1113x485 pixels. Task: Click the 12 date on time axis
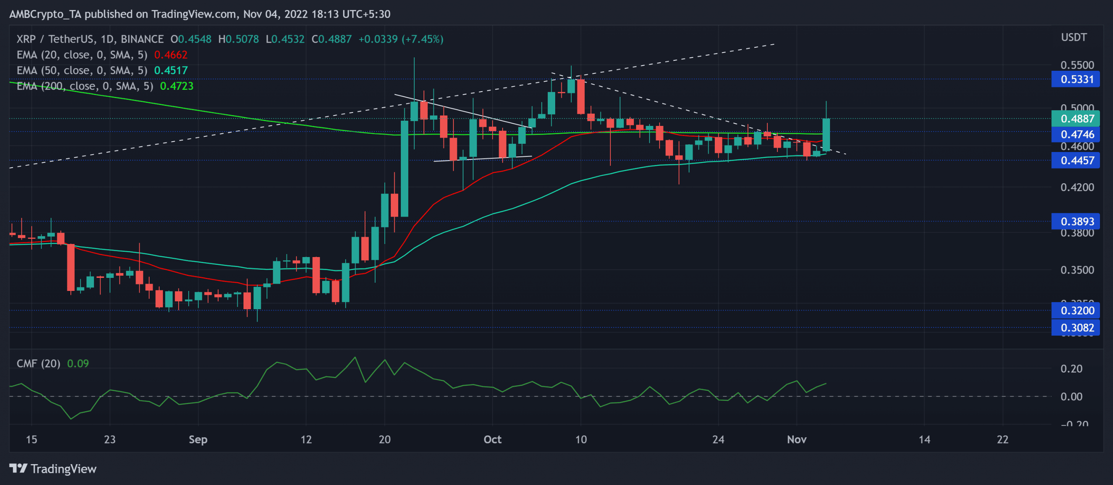(306, 439)
